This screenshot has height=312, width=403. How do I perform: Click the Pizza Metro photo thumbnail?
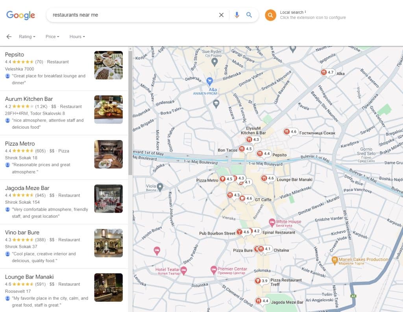(108, 154)
